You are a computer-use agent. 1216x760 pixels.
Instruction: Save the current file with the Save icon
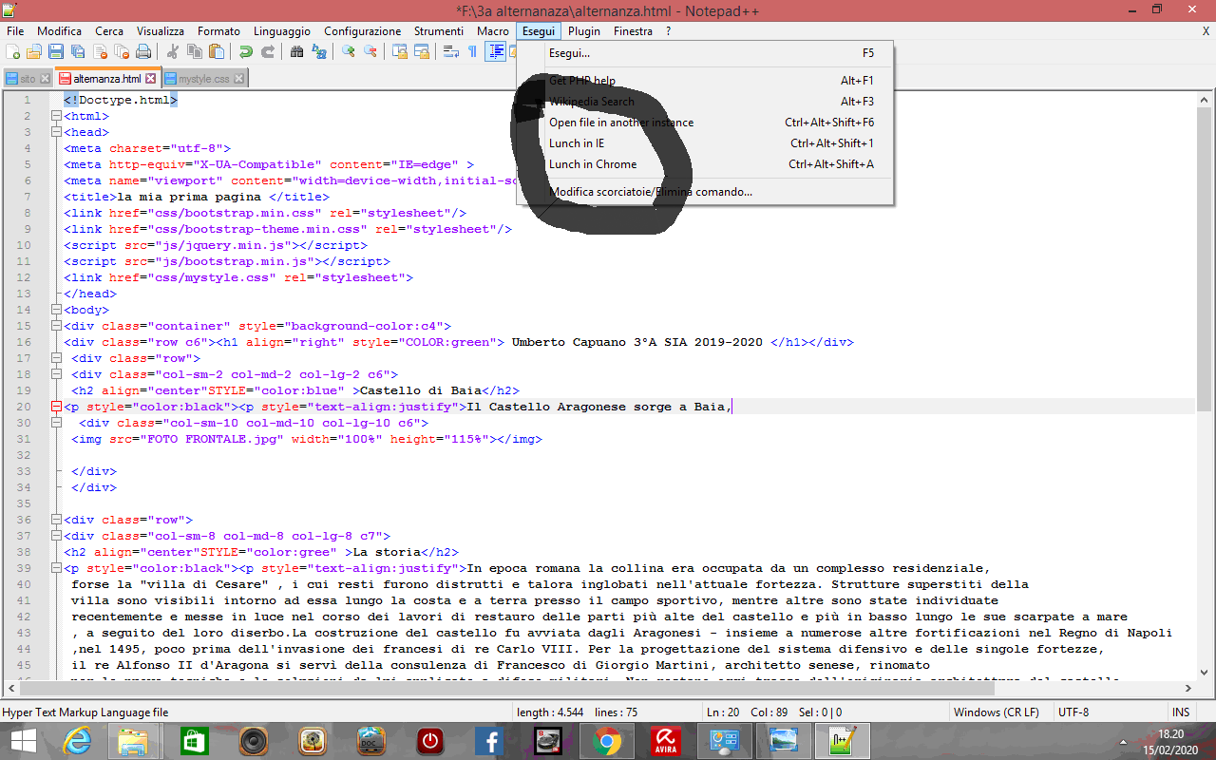(56, 51)
